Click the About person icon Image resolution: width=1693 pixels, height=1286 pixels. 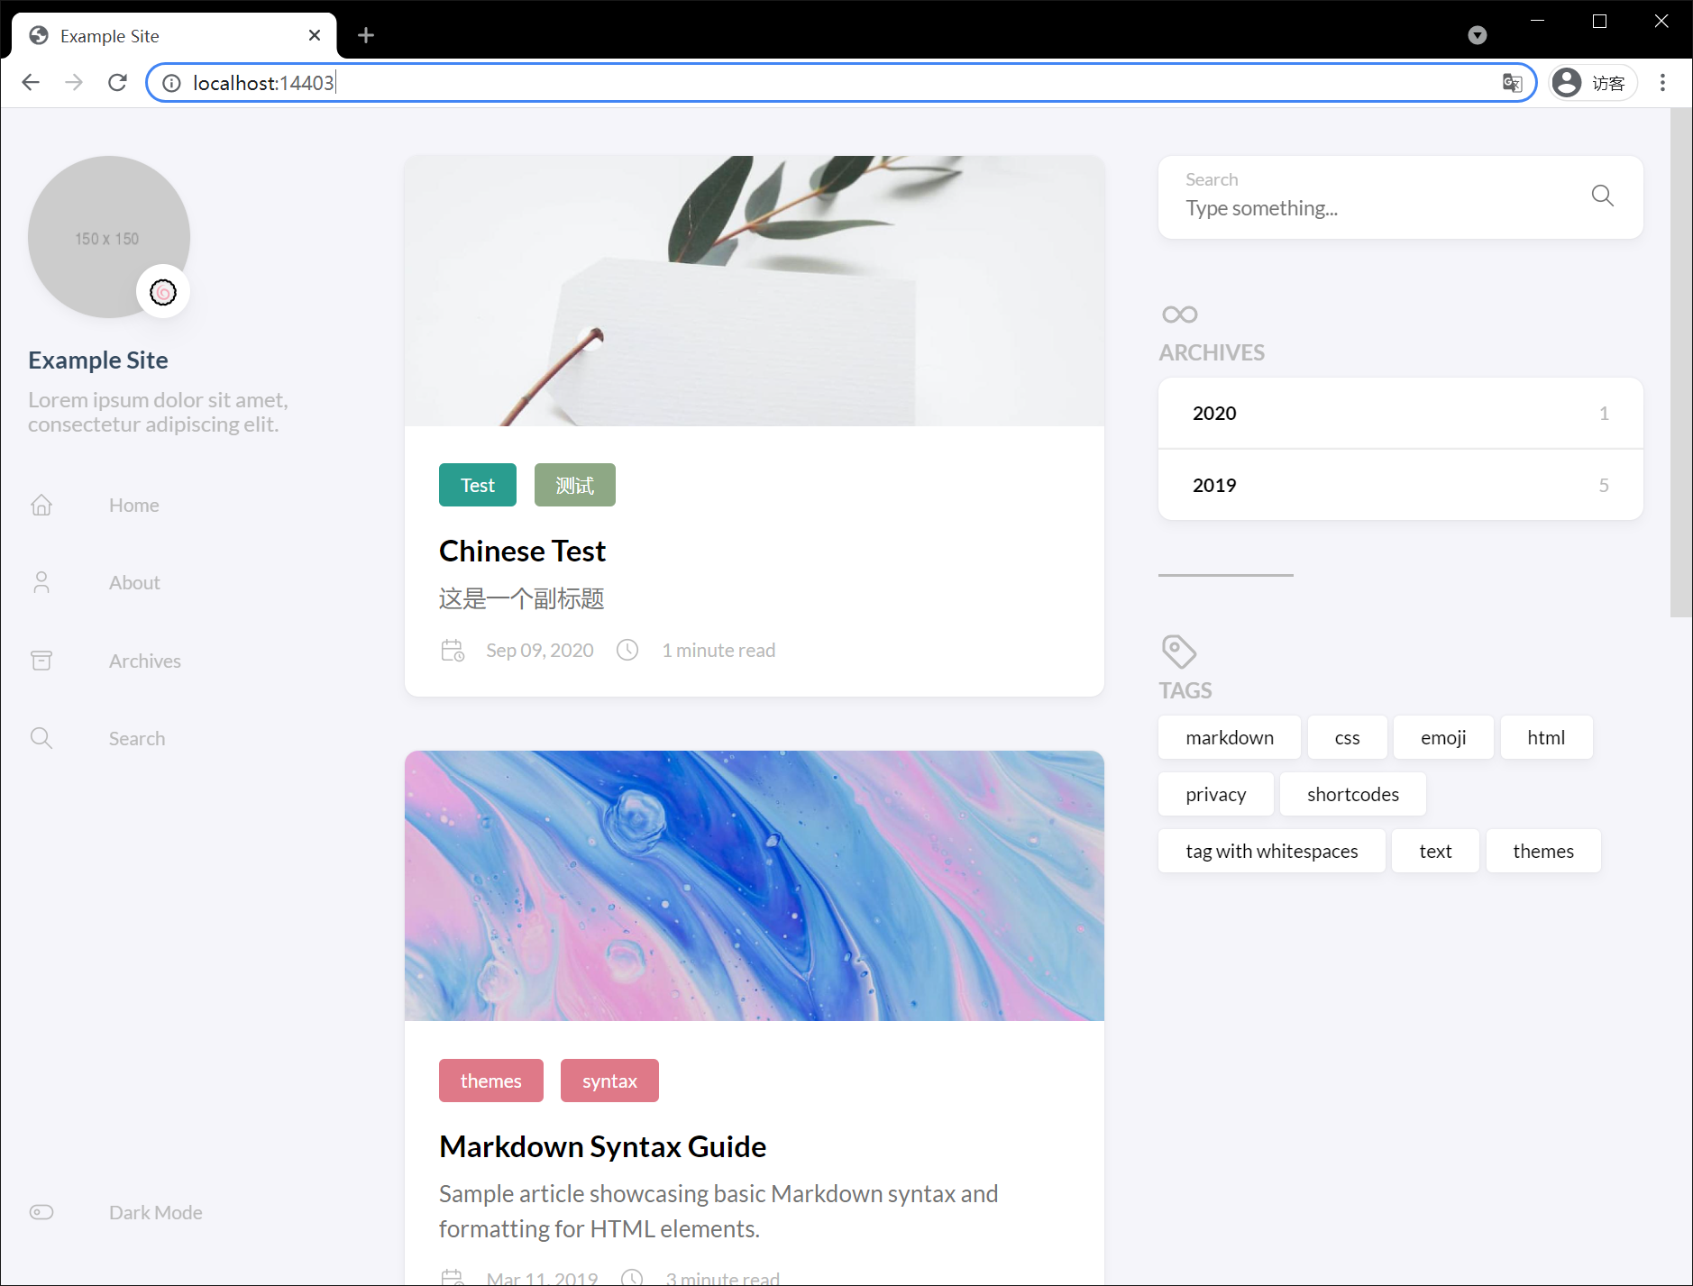41,582
